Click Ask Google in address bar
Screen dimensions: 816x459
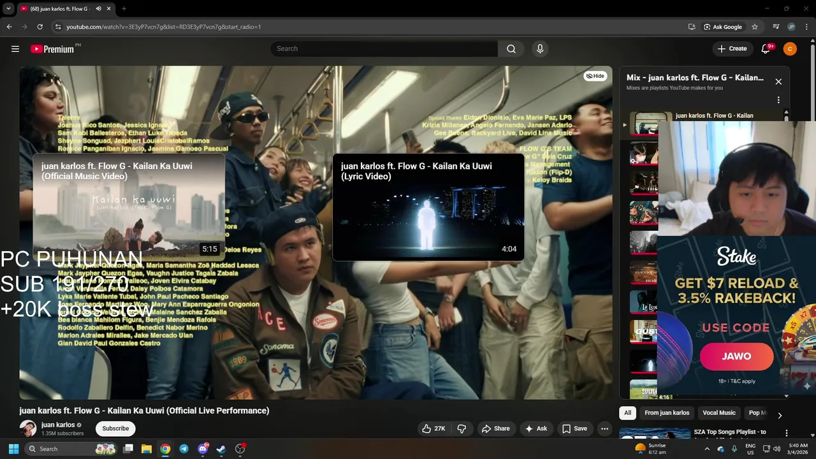722,27
